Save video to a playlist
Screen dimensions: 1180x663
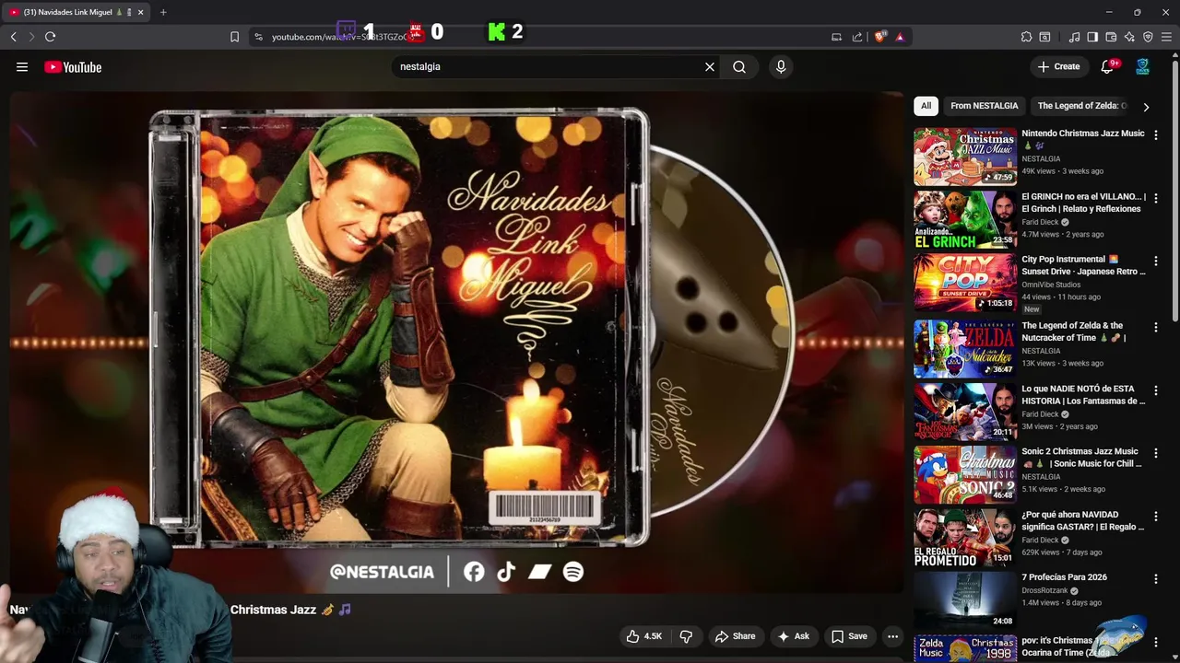(x=849, y=636)
